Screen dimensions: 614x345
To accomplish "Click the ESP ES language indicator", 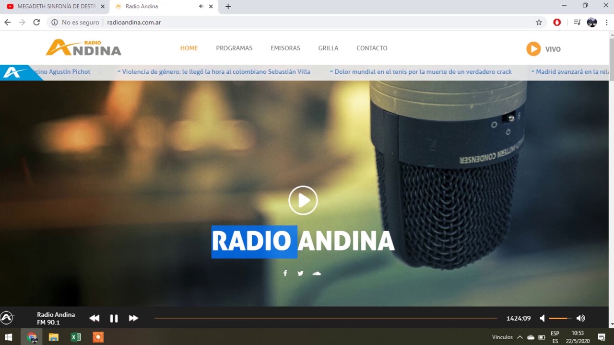I will (x=555, y=337).
